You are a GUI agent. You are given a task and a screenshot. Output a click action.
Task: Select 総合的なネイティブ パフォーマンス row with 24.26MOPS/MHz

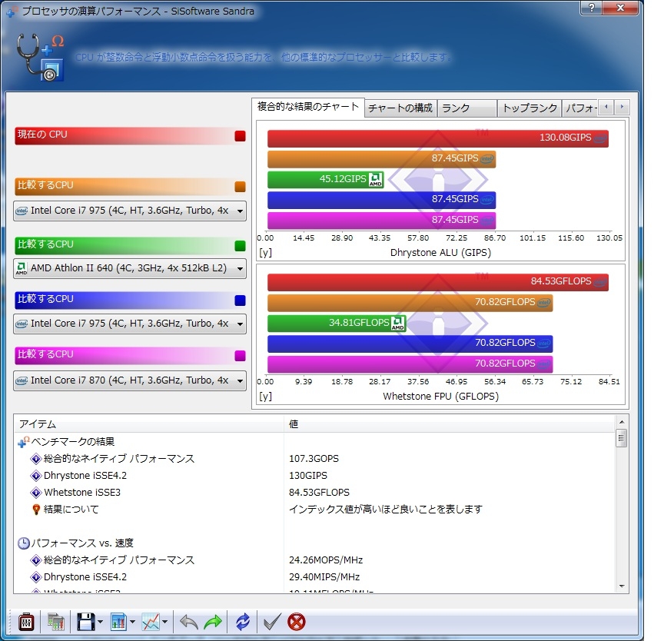tap(314, 560)
